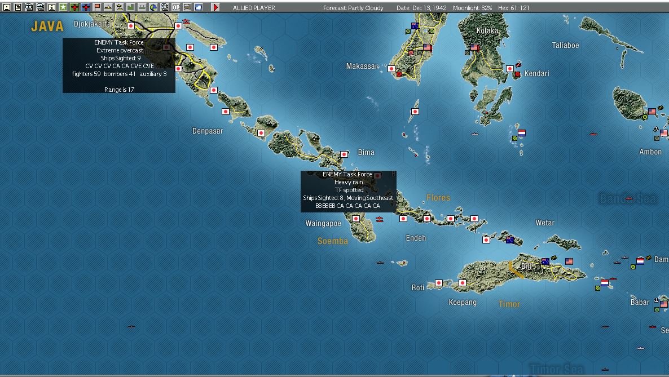Click the Koepang city label

click(x=463, y=303)
